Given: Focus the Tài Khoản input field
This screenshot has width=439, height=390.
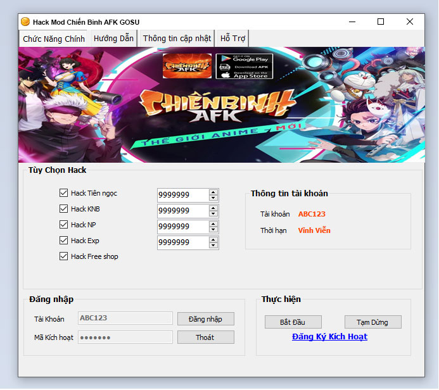Looking at the screenshot, I should (x=125, y=318).
